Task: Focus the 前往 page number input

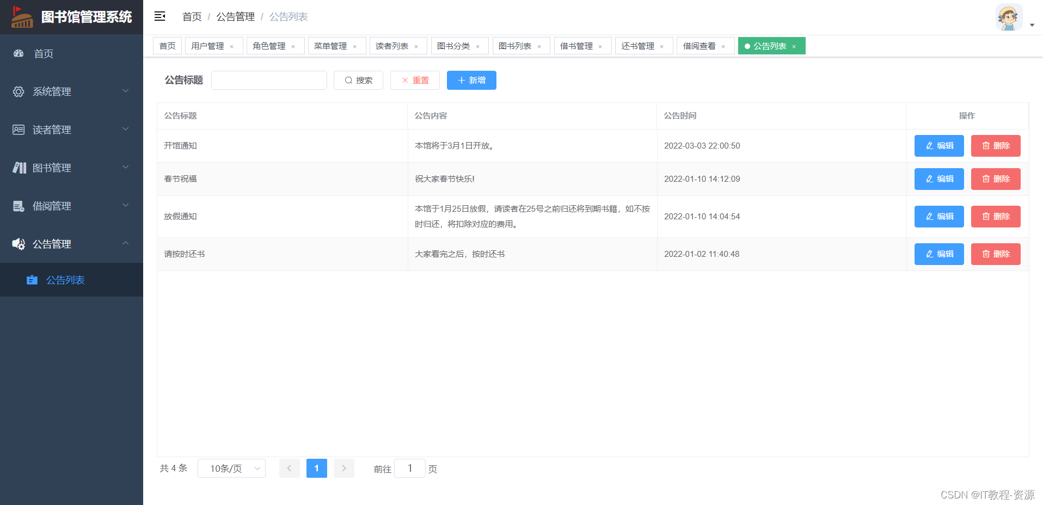Action: [x=409, y=468]
